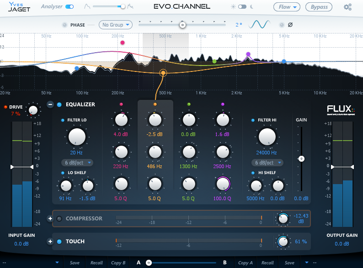
Task: Toggle the phase invert LED button
Action: 282,25
